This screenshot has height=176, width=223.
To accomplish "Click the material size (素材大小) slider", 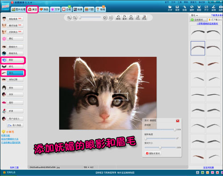I will pos(160,148).
